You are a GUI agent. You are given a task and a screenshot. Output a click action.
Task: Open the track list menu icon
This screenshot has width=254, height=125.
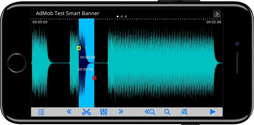[x=41, y=112]
